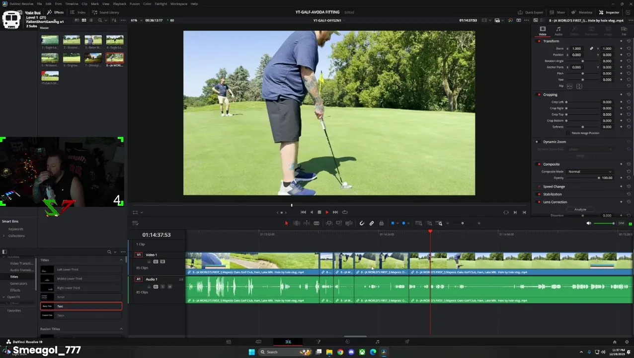Select the Blade Edit Mode tool
634x358 pixels.
316,223
